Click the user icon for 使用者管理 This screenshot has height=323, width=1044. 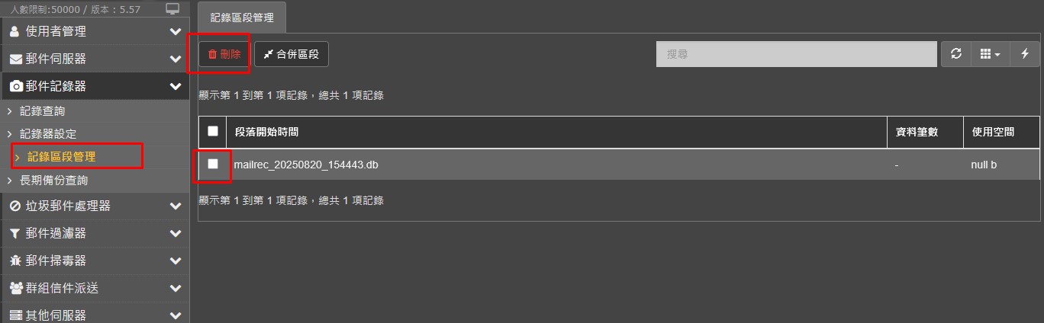click(15, 32)
